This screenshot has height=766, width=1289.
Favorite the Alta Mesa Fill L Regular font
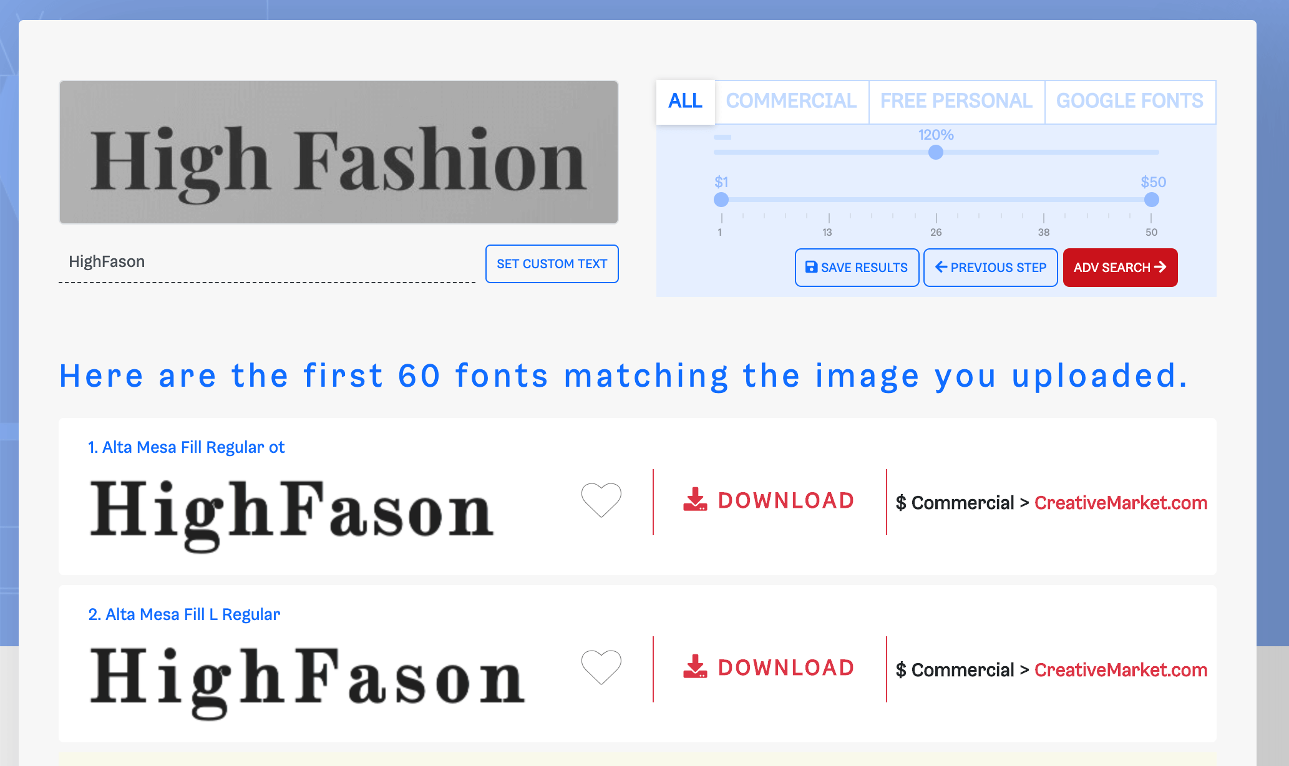(x=601, y=667)
